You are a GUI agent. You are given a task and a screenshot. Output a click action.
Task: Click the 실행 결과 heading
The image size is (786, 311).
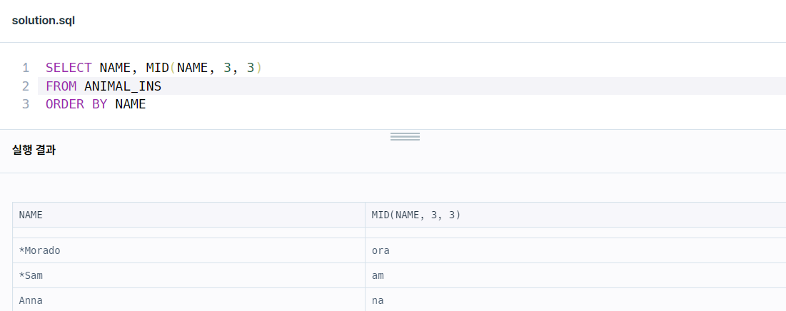[x=34, y=150]
